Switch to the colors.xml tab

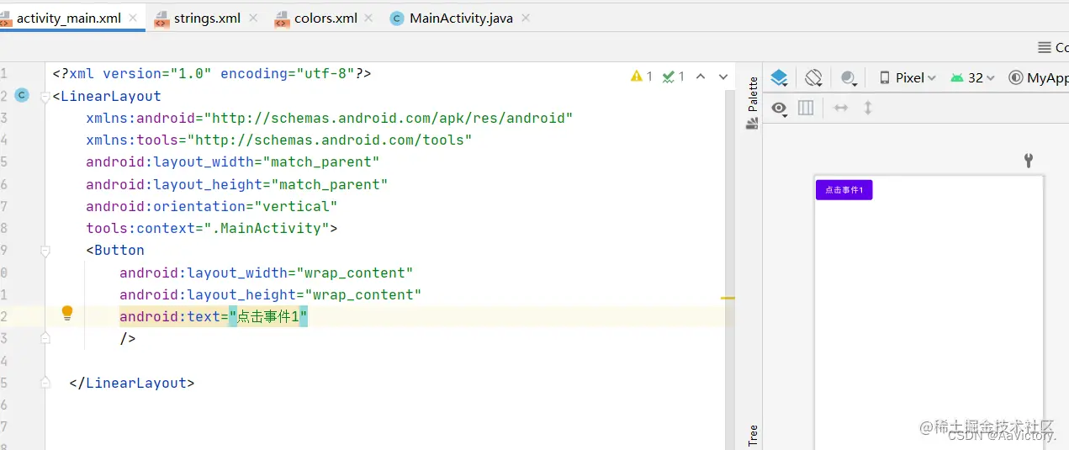pyautogui.click(x=325, y=18)
